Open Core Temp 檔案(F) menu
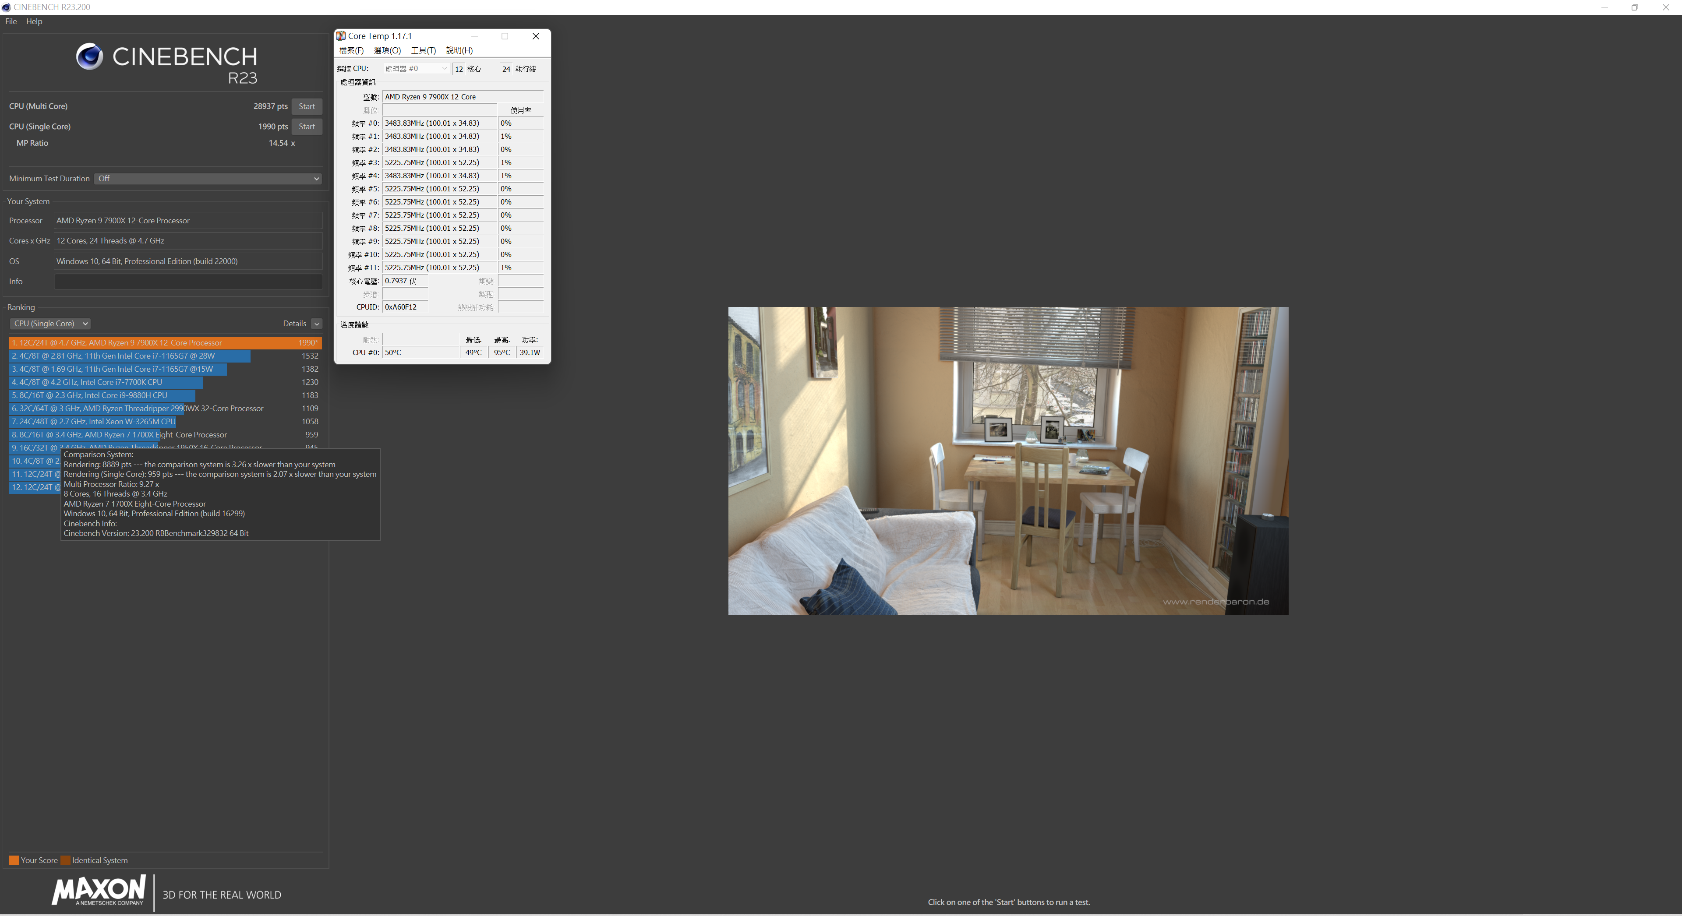This screenshot has height=916, width=1682. click(351, 51)
